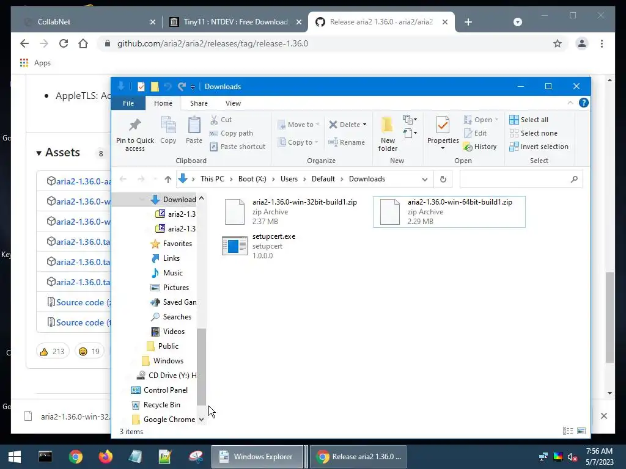Open the Properties ribbon button
The image size is (626, 469).
443,133
